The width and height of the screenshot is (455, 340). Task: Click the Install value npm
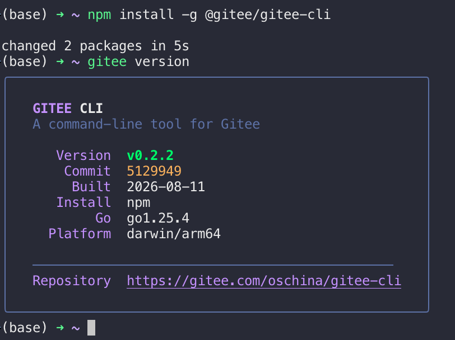coord(138,204)
